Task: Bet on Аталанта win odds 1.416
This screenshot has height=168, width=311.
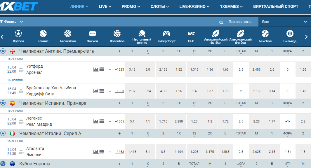Action: pos(132,152)
